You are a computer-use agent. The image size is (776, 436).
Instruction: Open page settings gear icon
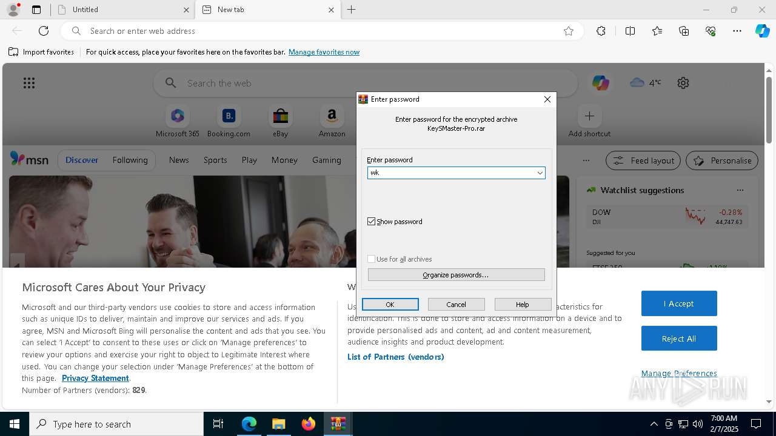point(683,83)
